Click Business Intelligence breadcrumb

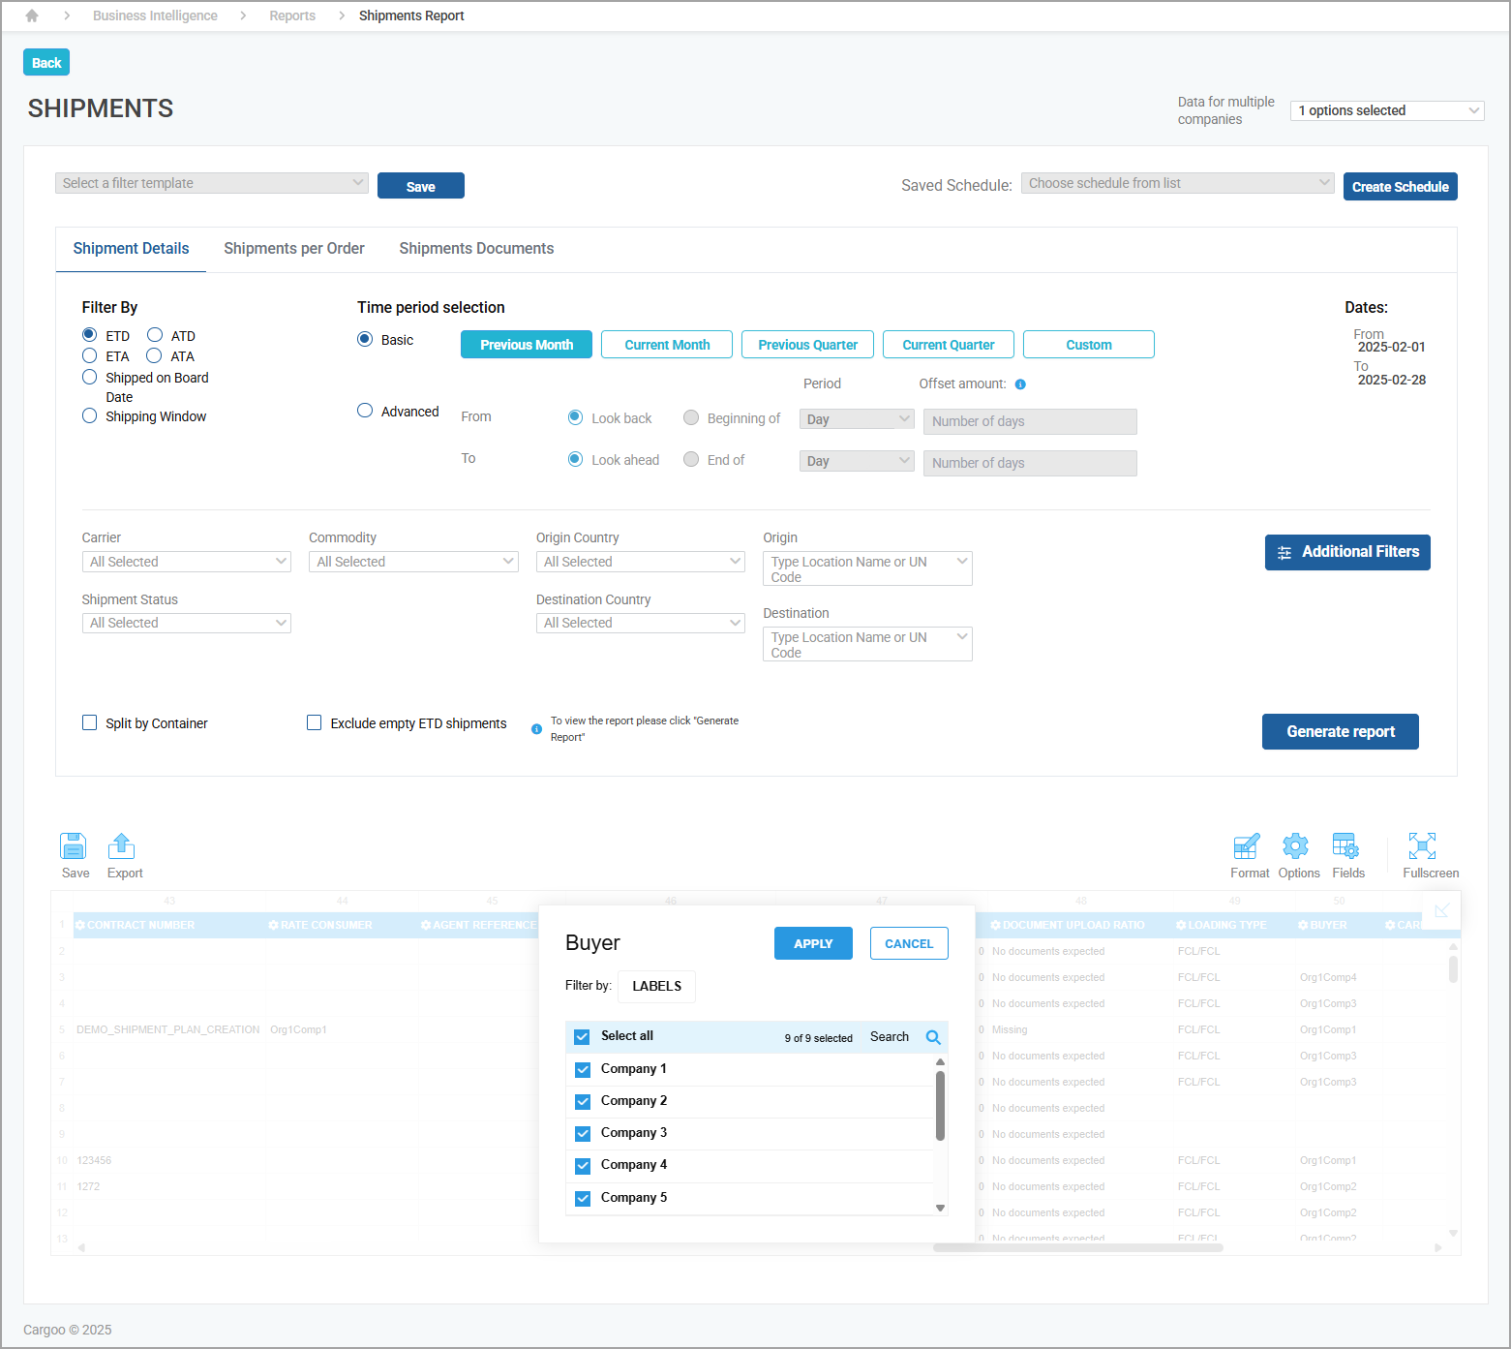(155, 15)
